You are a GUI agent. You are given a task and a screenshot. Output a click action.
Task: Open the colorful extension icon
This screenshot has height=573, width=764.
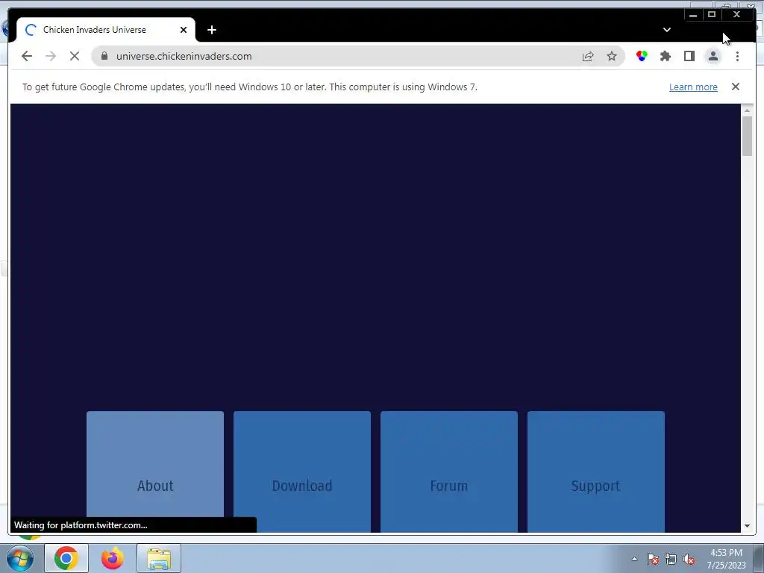tap(642, 56)
